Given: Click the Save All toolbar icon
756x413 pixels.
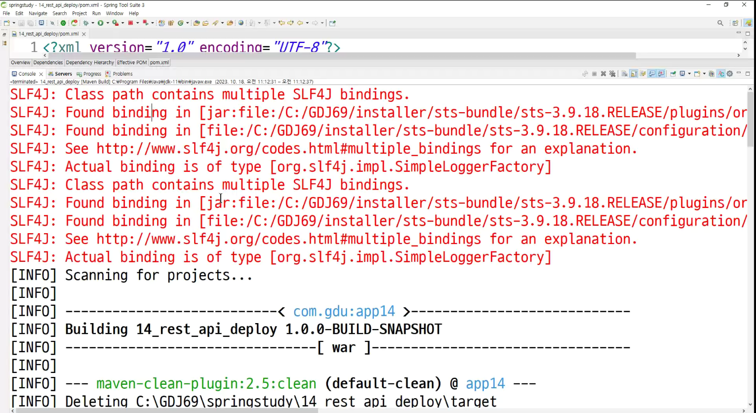Looking at the screenshot, I should (x=30, y=23).
